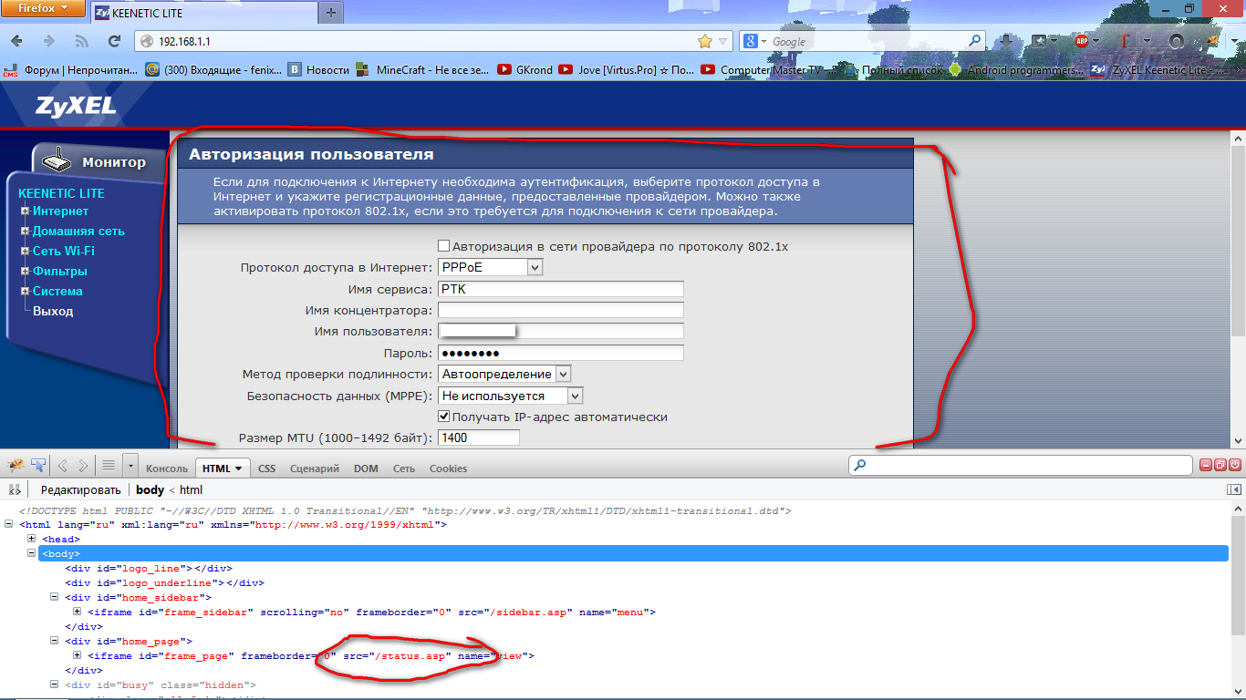Expand the Интернет menu section

26,211
